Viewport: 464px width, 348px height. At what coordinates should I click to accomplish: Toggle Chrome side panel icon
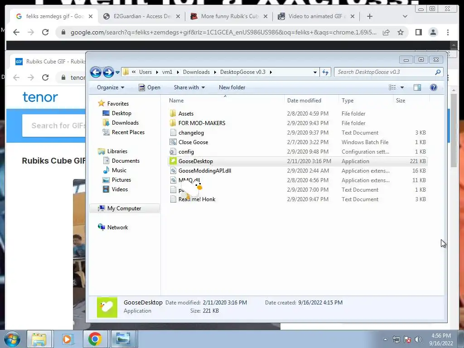pyautogui.click(x=418, y=32)
